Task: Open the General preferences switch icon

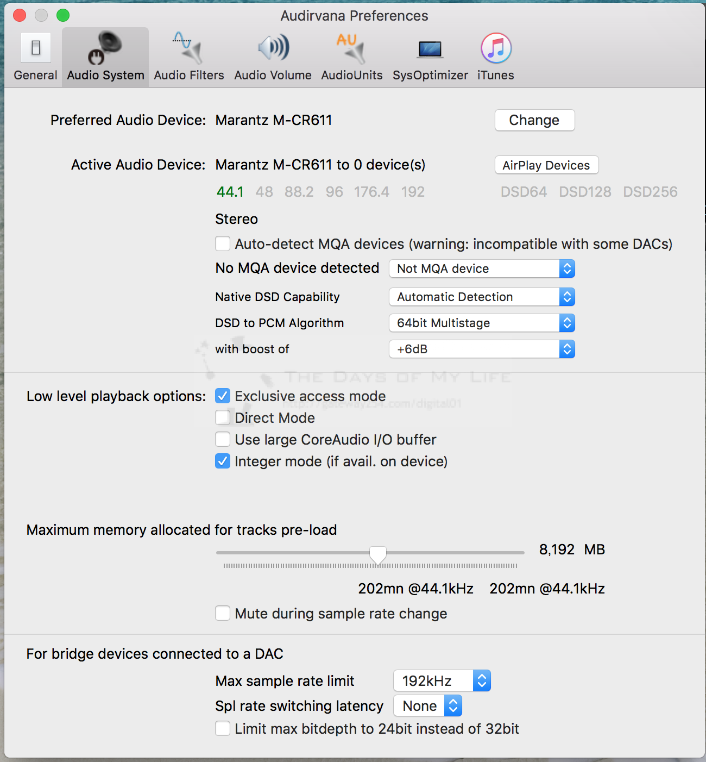Action: (x=36, y=48)
